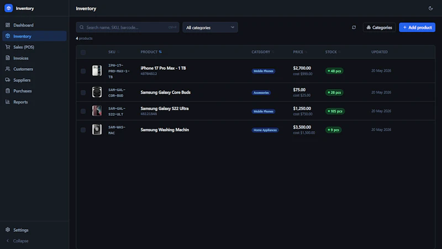
Task: View the Reports page
Action: (34, 102)
